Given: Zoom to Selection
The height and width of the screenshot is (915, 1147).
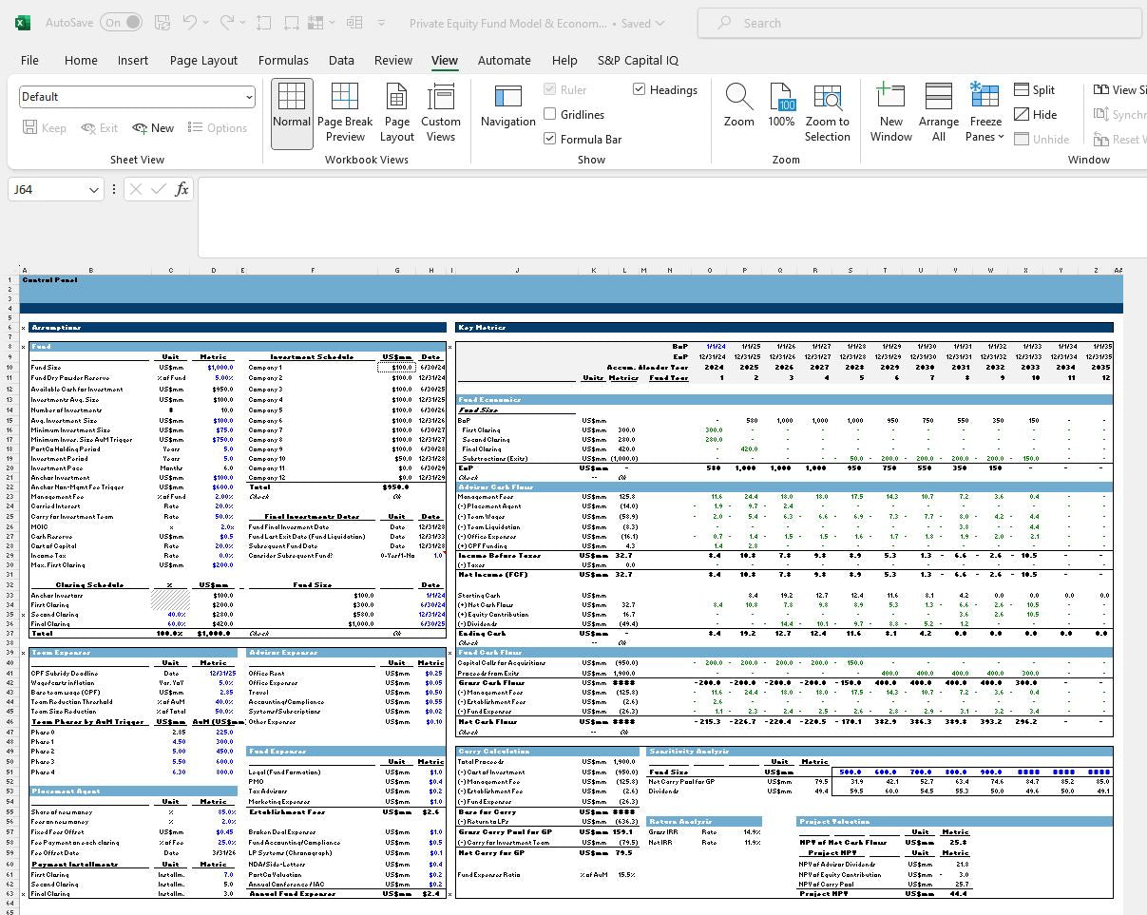Looking at the screenshot, I should point(827,111).
